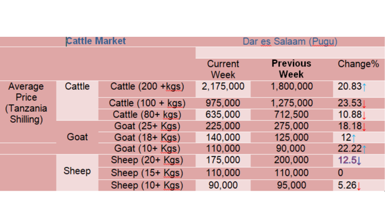385x216 pixels.
Task: Click the Sheep (15+ Kgs) change value 0
Action: [x=340, y=173]
